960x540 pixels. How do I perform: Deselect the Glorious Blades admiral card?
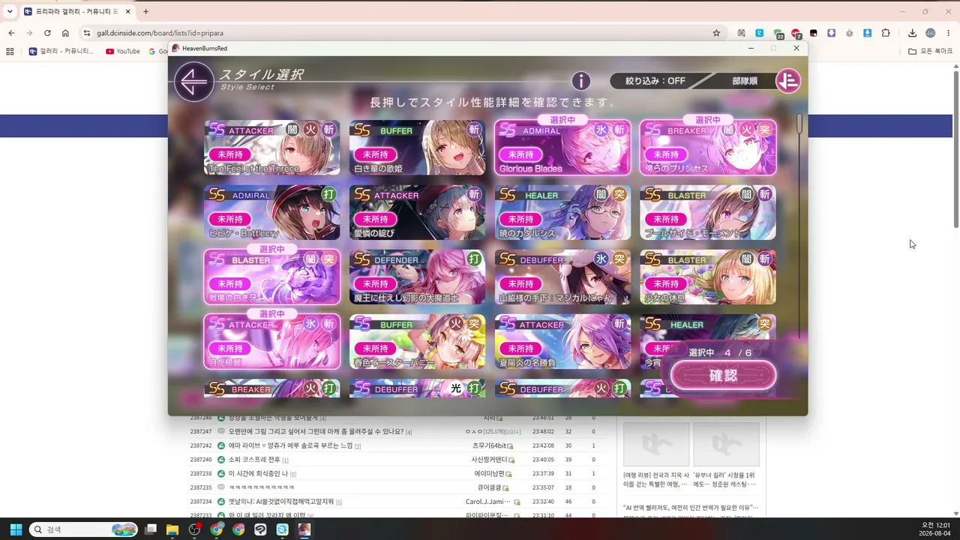coord(562,148)
